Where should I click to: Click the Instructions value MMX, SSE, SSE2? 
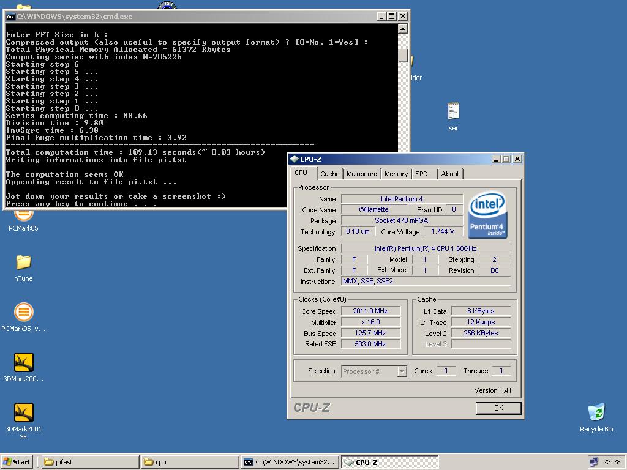coord(426,281)
